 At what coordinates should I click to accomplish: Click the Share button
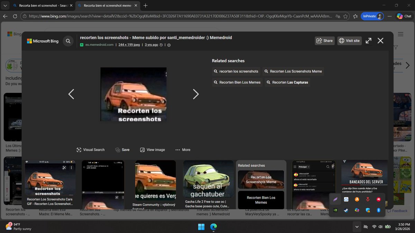click(x=324, y=41)
